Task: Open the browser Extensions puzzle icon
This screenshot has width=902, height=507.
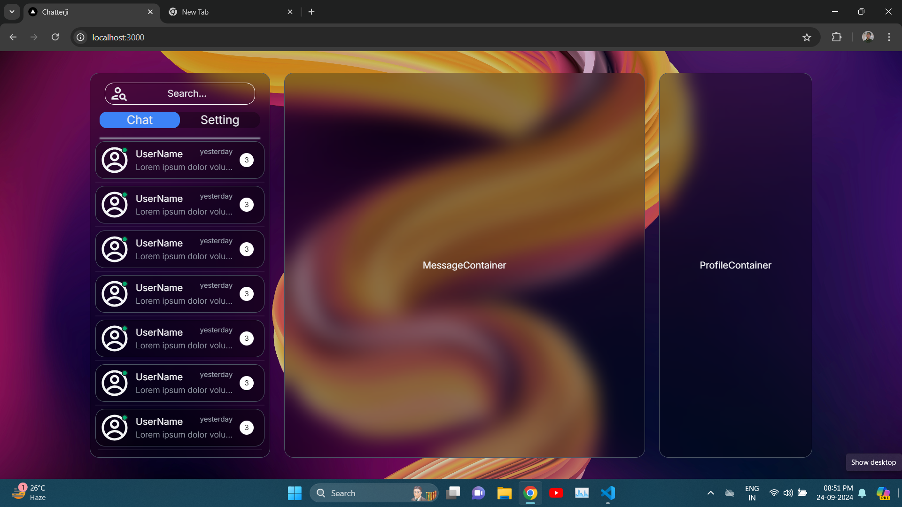Action: [837, 37]
